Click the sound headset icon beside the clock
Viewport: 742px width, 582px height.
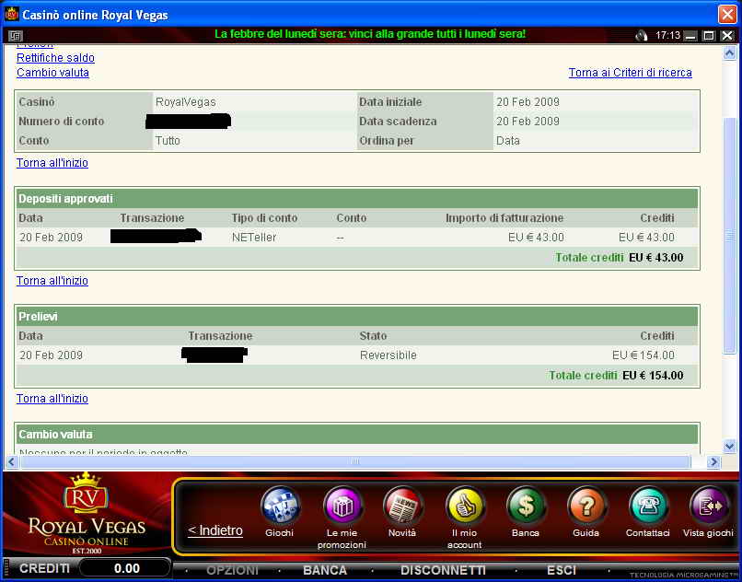click(x=642, y=36)
